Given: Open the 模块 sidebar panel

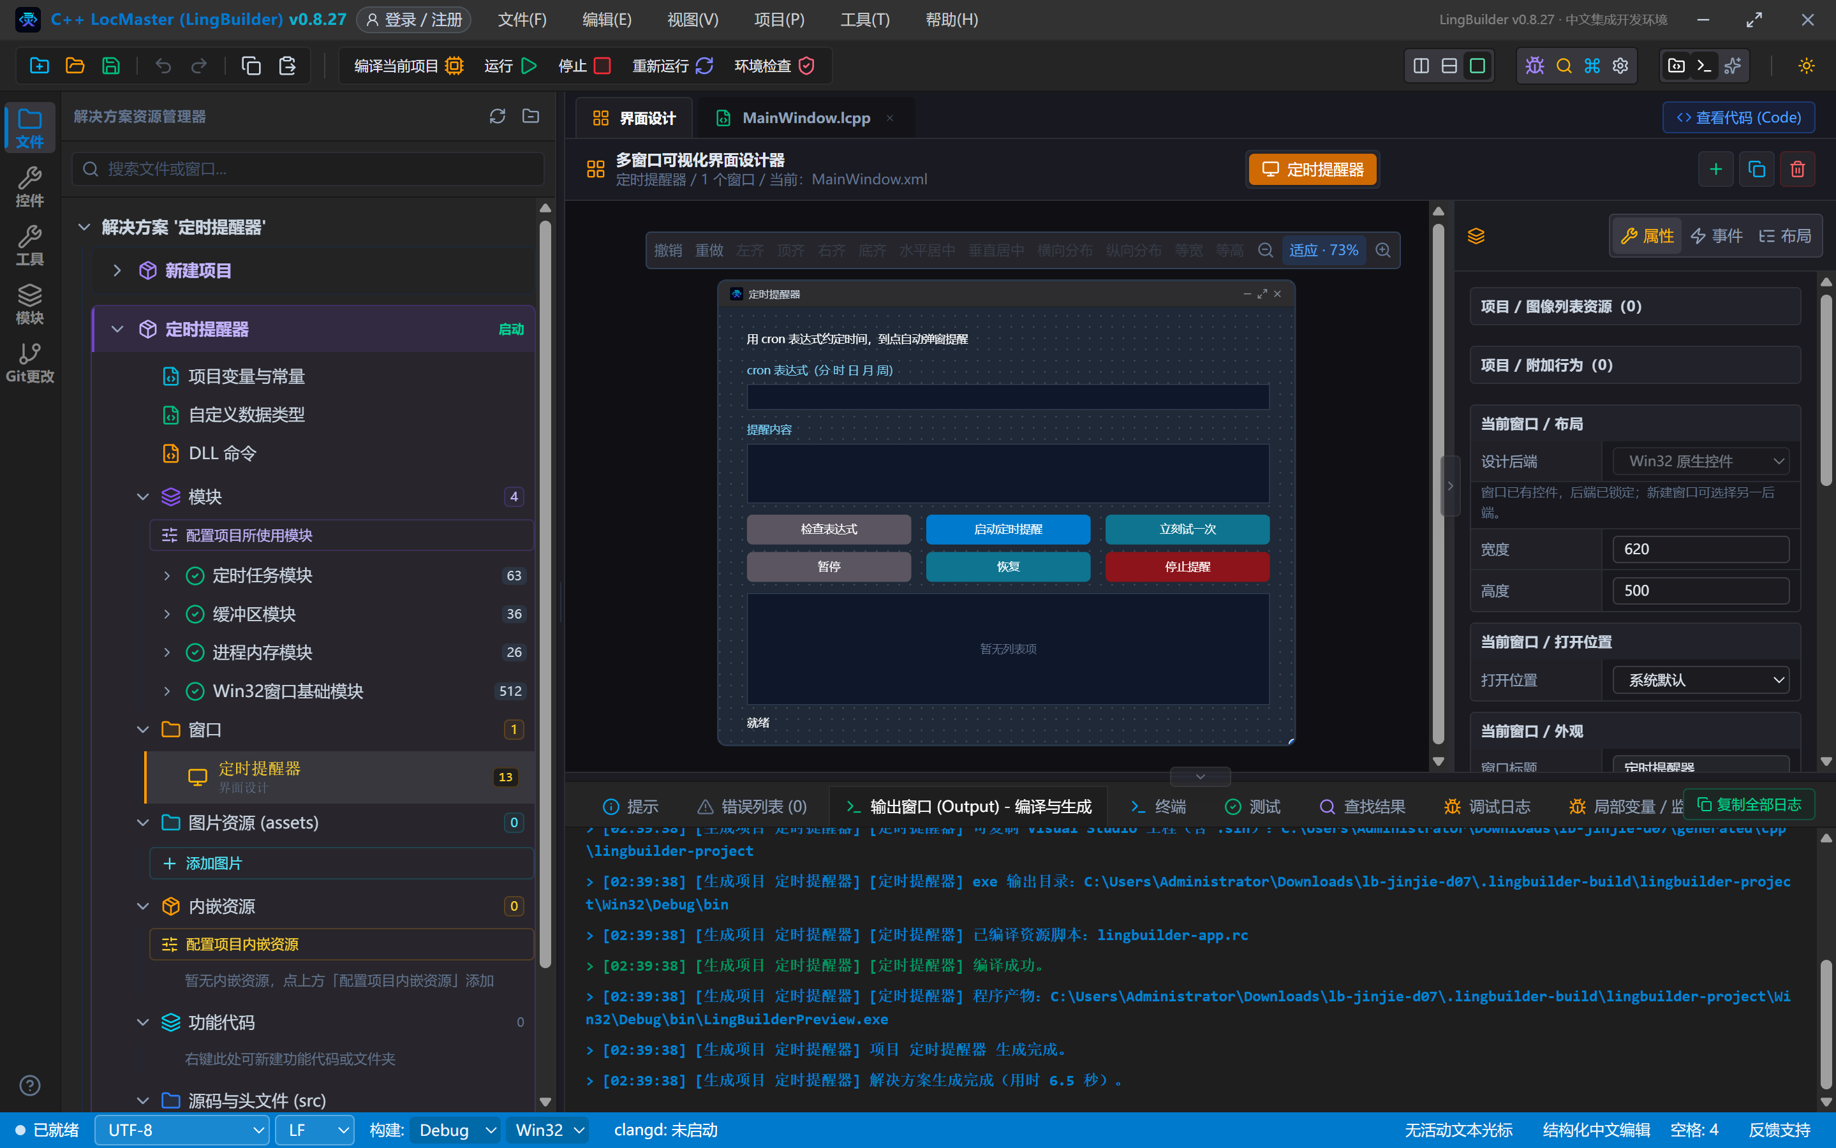Looking at the screenshot, I should point(29,304).
